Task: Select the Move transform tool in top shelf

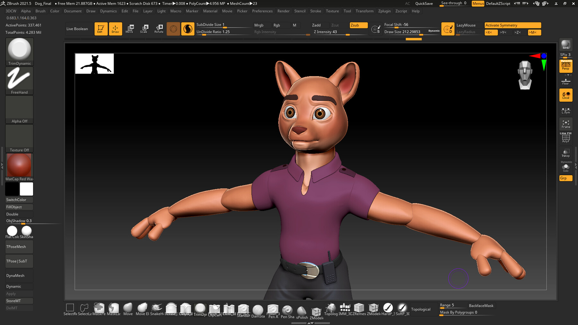Action: [x=129, y=29]
